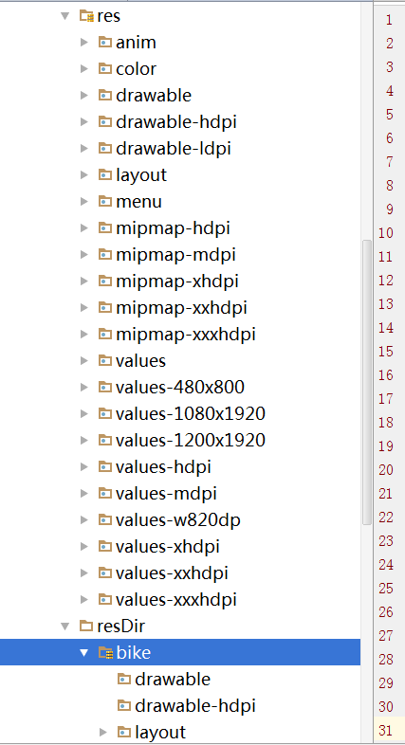Click highlighted line number 31 in gutter
The image size is (405, 745).
coord(386,730)
